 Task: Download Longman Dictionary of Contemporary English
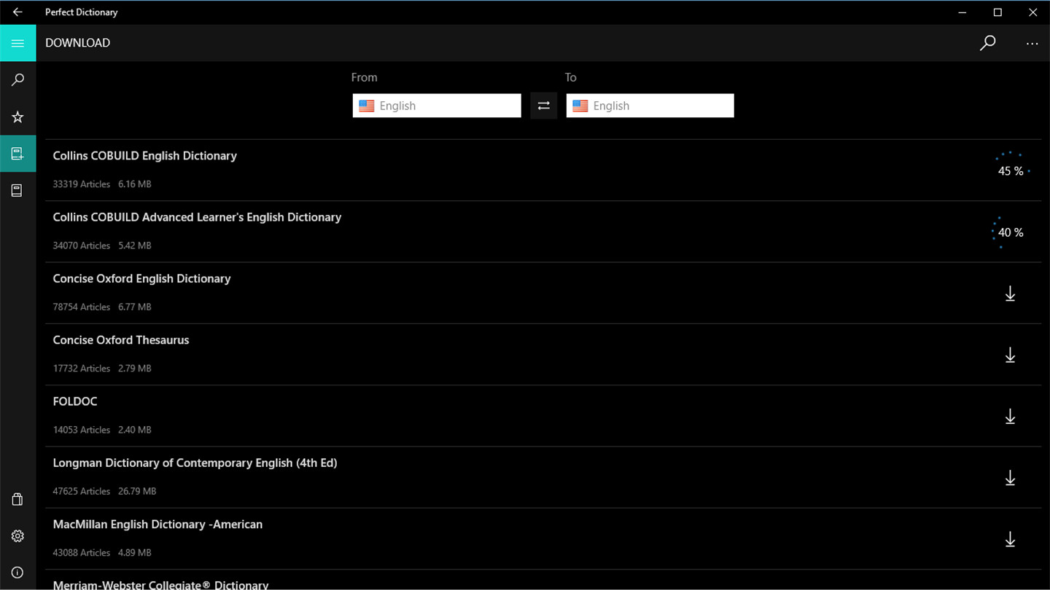[1011, 478]
